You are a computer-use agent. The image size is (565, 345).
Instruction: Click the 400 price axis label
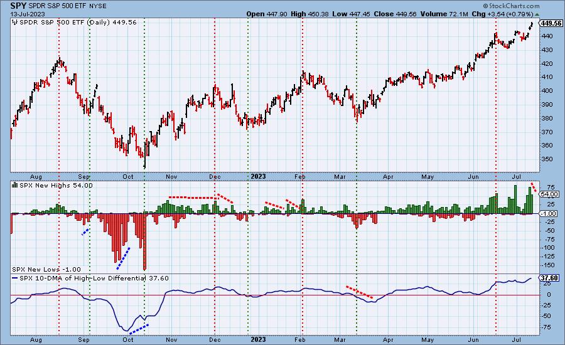coord(547,91)
